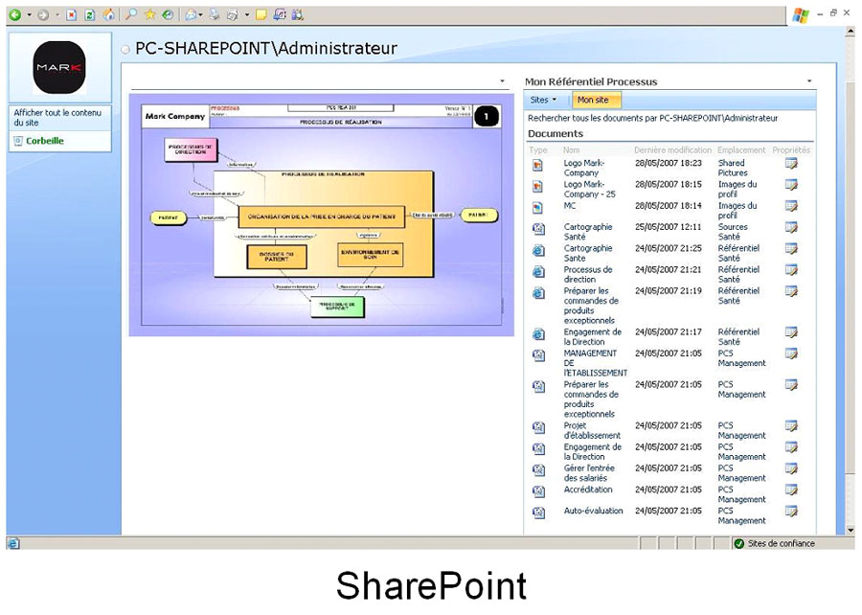Viewport: 862px width, 615px height.
Task: Click the Corbeille recycle bin icon
Action: [x=18, y=141]
